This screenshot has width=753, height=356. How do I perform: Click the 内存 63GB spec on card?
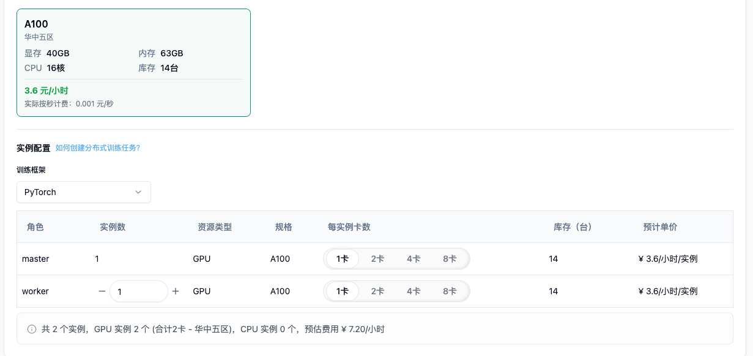click(x=161, y=53)
